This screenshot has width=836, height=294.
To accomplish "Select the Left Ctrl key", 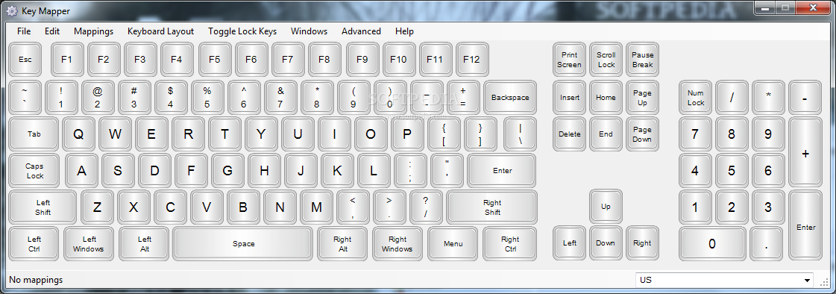I will click(x=34, y=244).
